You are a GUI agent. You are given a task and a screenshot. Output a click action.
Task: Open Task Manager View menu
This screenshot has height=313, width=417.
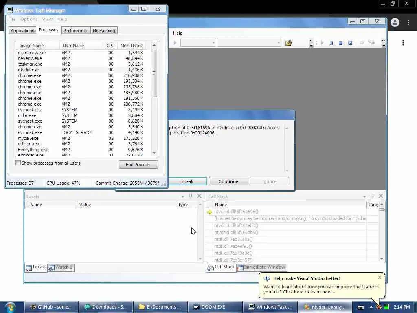pos(47,19)
